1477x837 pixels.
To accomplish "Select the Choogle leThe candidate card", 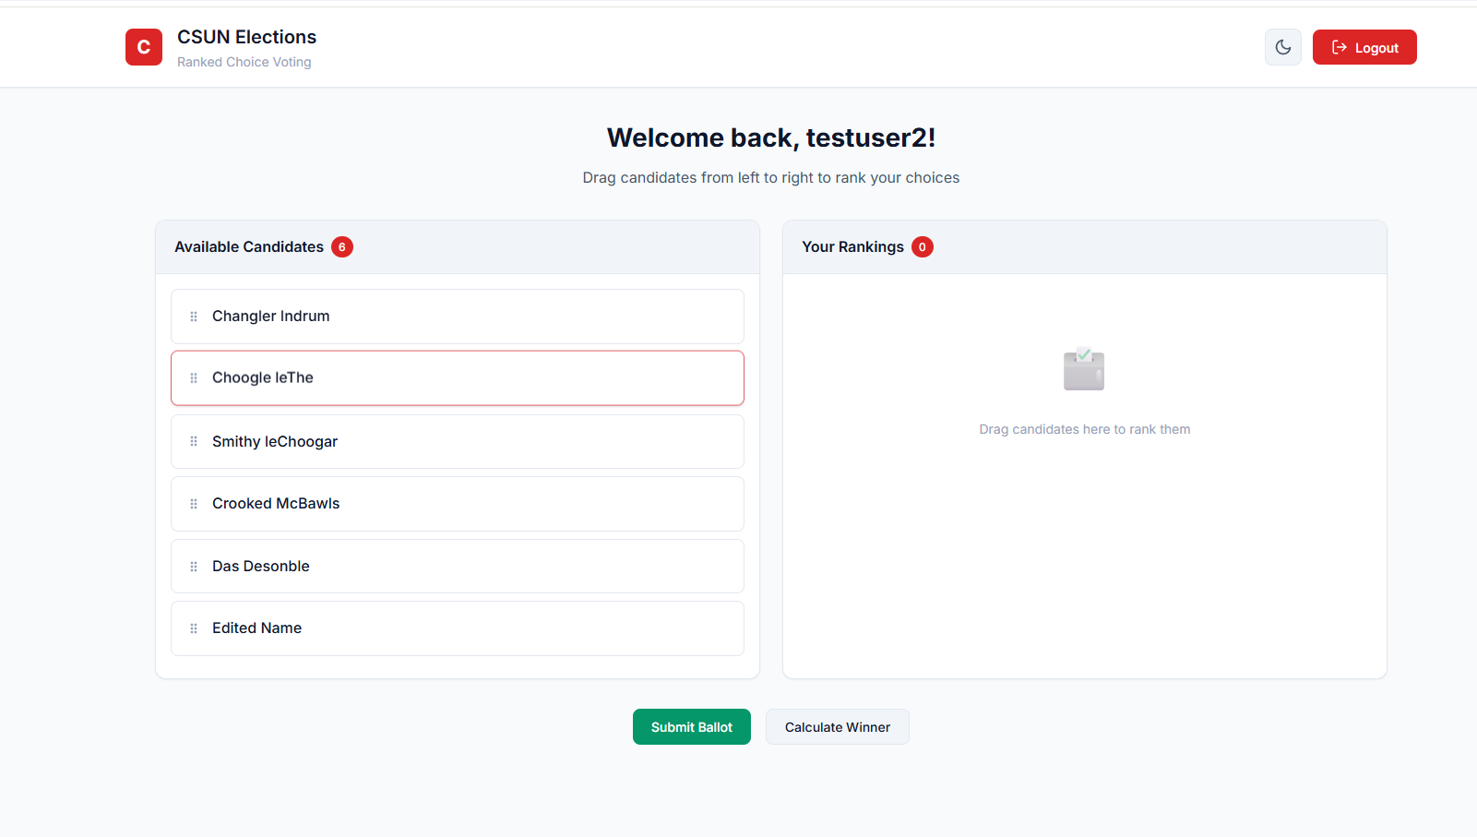I will pyautogui.click(x=457, y=378).
